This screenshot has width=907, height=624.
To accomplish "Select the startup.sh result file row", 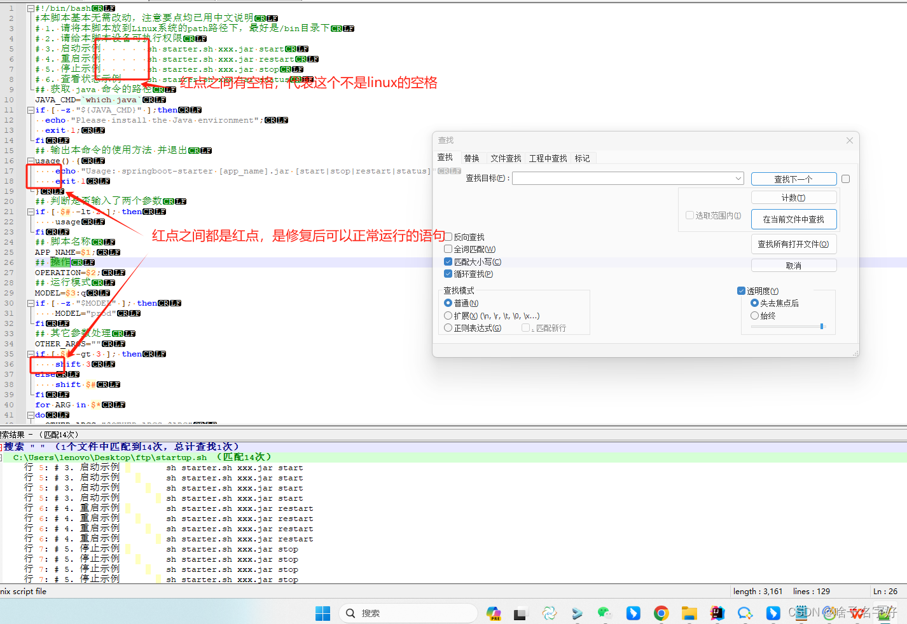I will [453, 458].
